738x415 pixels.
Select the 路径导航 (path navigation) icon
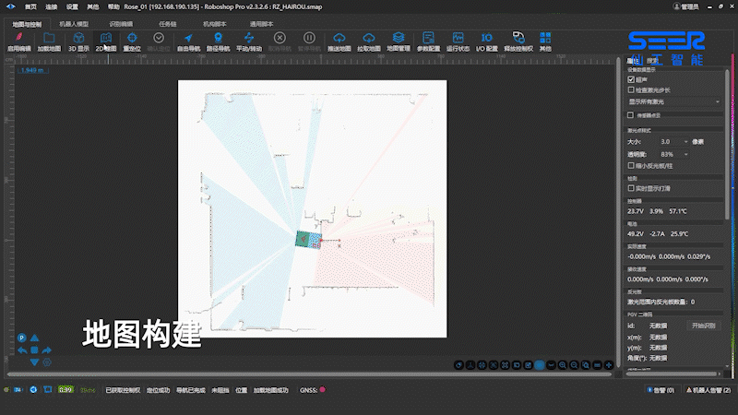pos(219,41)
